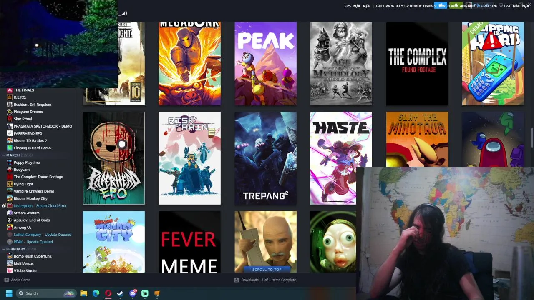This screenshot has width=534, height=300.
Task: Select MultiVersus in the sidebar list
Action: pyautogui.click(x=24, y=263)
